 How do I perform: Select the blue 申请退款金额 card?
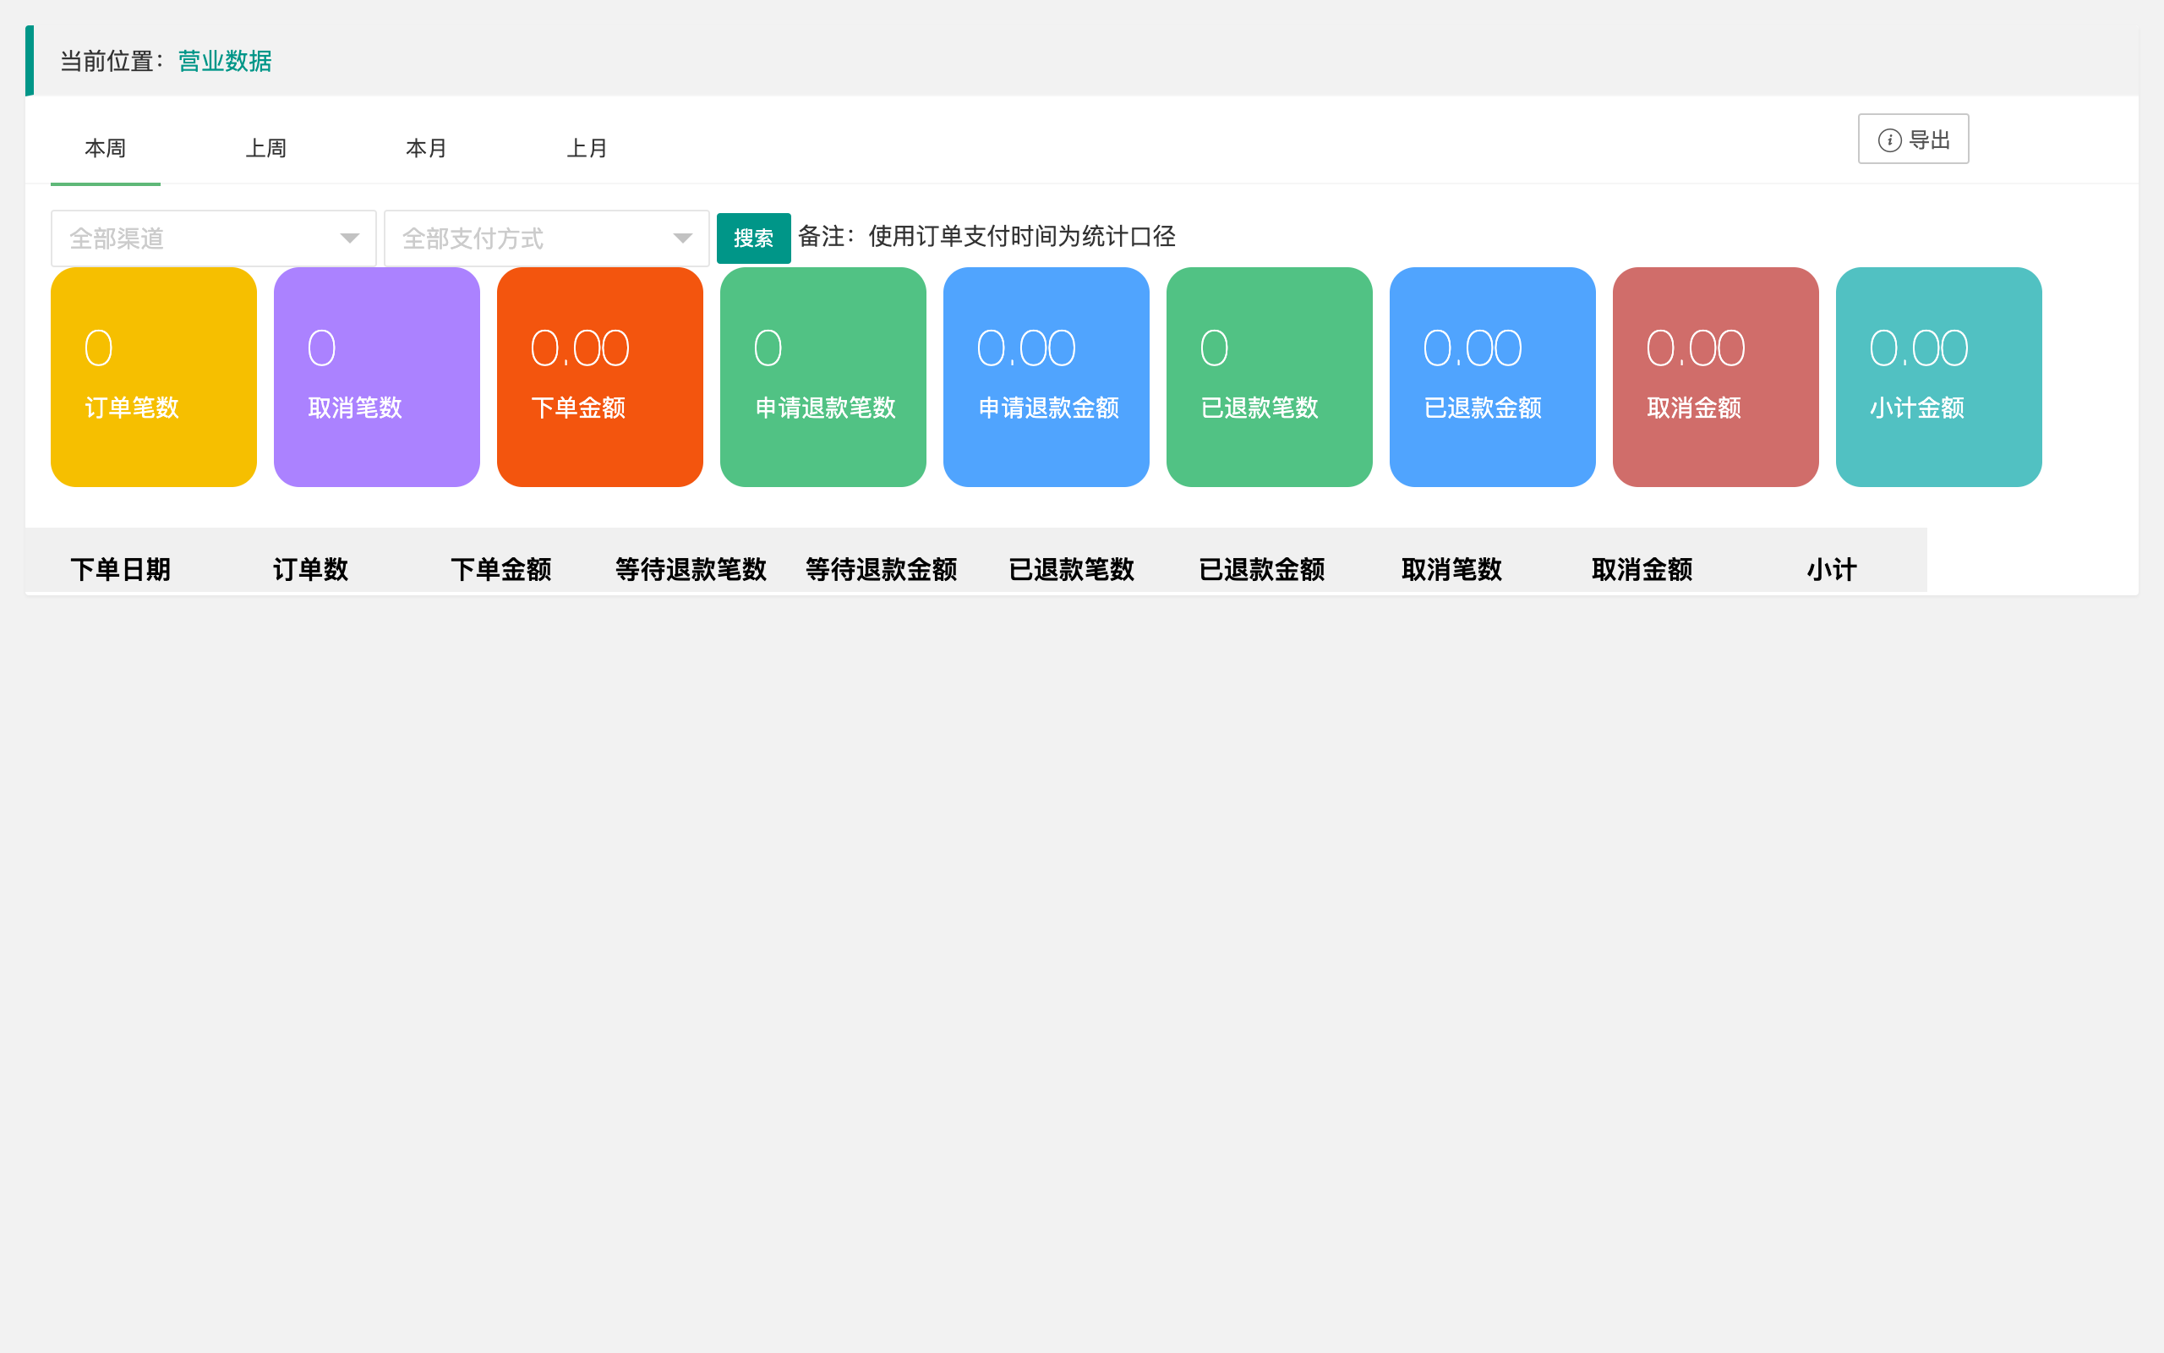(x=1046, y=377)
